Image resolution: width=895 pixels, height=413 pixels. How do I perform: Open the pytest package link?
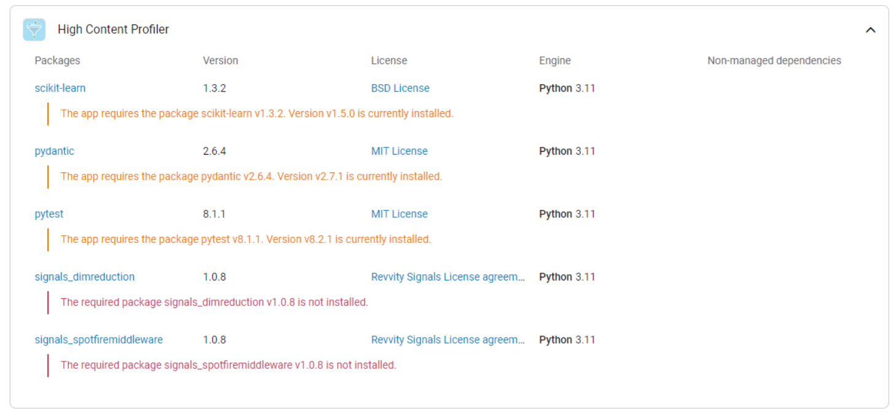pos(49,214)
